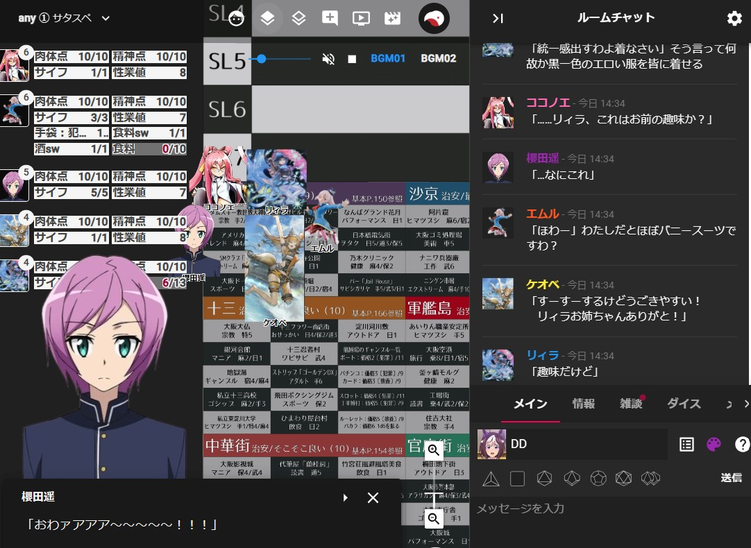The image size is (751, 548).
Task: Switch to ダイス chat tab
Action: (x=684, y=404)
